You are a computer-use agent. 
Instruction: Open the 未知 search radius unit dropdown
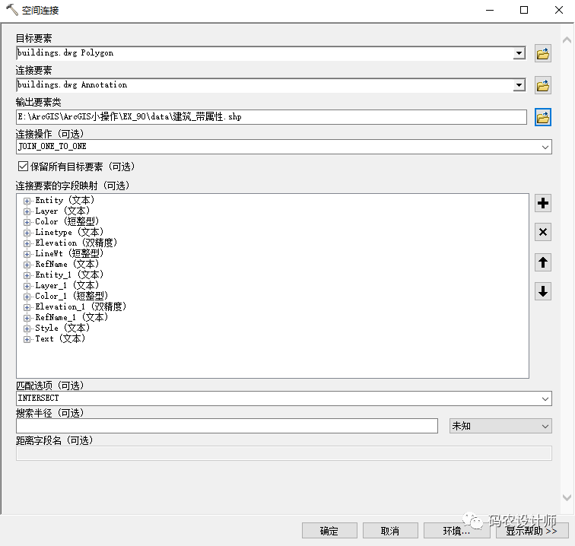pos(545,426)
